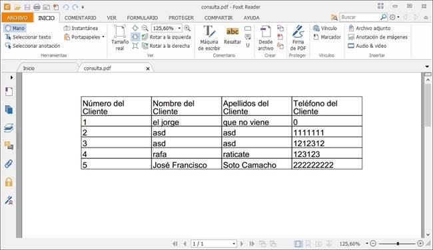Click the zoom slider in status bar
This screenshot has width=433, height=250.
tap(397, 243)
